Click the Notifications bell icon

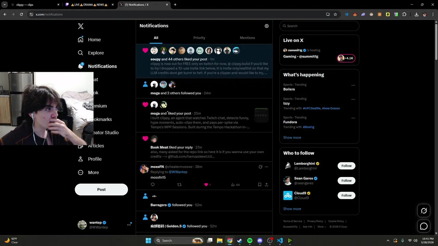click(80, 66)
